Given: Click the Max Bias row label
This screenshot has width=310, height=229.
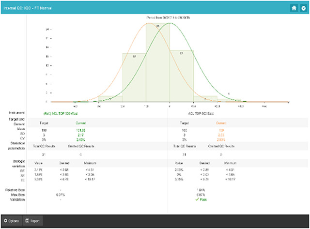Looking at the screenshot, I should point(18,195).
